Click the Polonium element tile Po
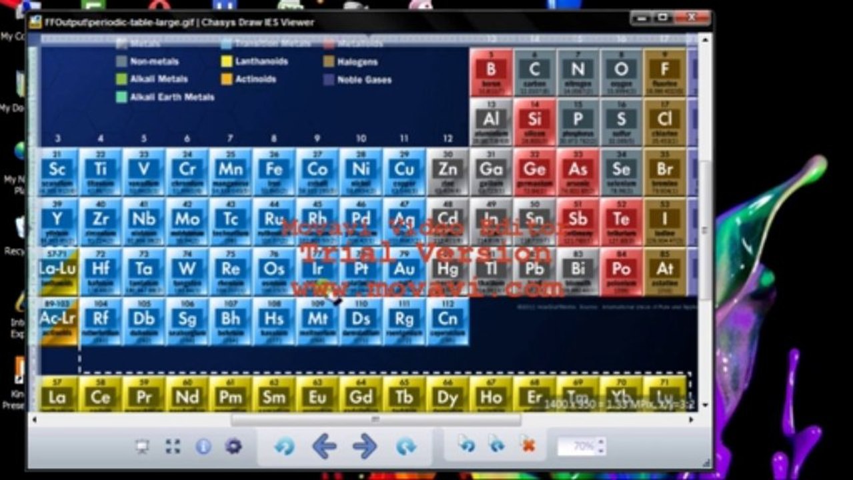Viewport: 853px width, 480px height. click(x=621, y=272)
